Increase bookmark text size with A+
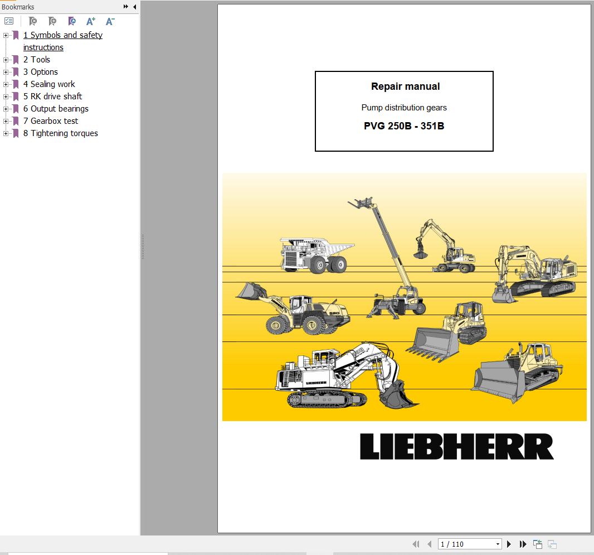The width and height of the screenshot is (594, 555). pyautogui.click(x=90, y=21)
